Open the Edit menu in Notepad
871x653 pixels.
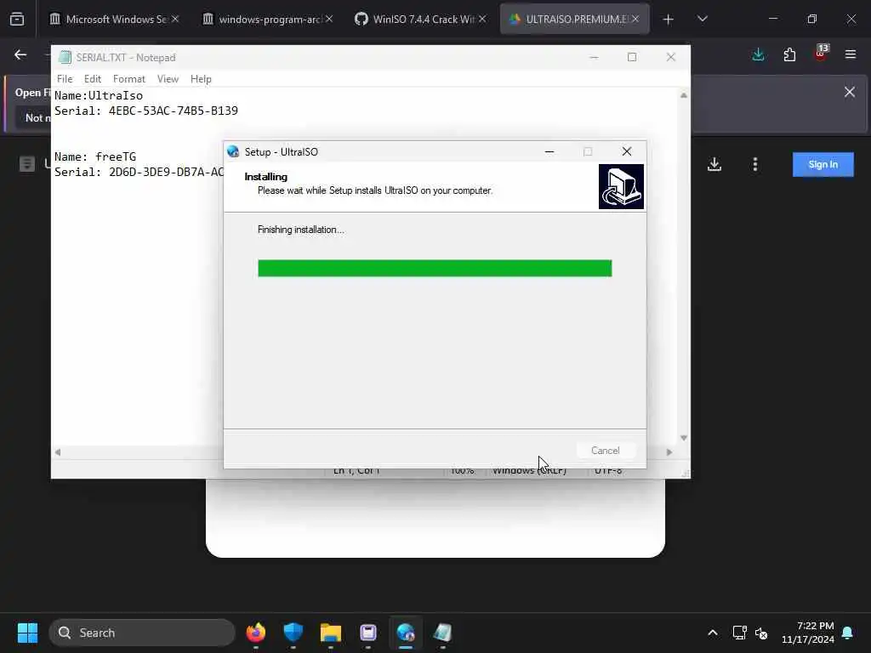click(92, 79)
